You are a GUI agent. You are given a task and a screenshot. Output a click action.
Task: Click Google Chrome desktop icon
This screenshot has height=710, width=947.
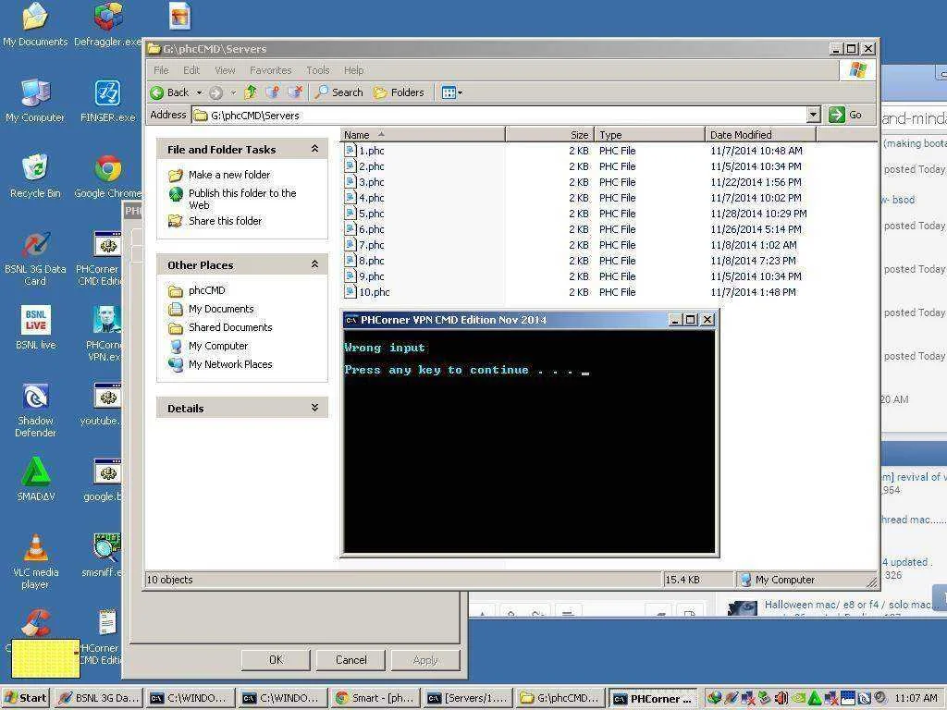[107, 176]
